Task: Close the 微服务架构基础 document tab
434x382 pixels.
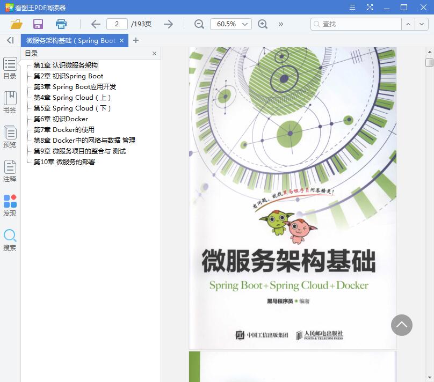Action: [x=121, y=40]
